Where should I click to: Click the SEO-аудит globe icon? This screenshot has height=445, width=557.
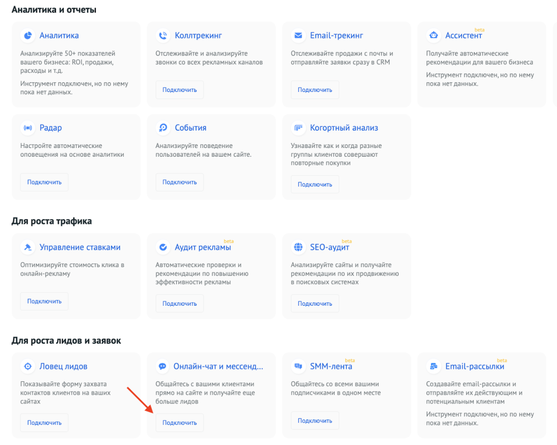click(x=299, y=247)
